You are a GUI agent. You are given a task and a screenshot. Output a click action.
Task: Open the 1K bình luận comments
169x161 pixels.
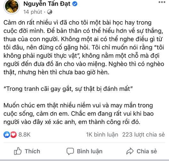(102, 135)
